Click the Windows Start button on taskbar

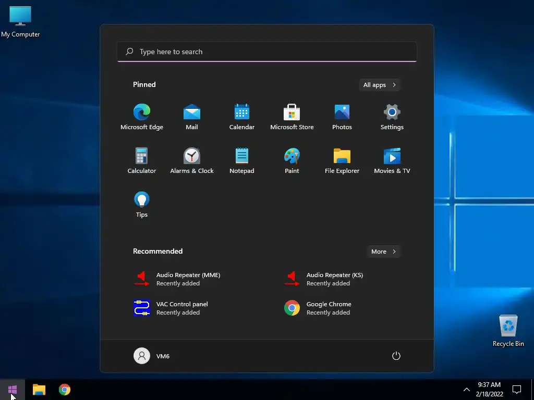click(13, 390)
